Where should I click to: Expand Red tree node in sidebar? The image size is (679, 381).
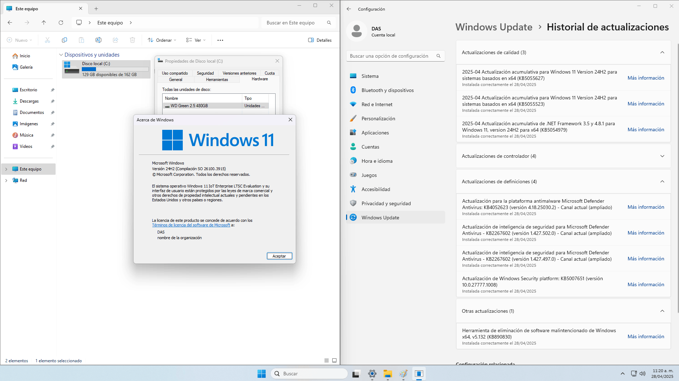[x=6, y=180]
